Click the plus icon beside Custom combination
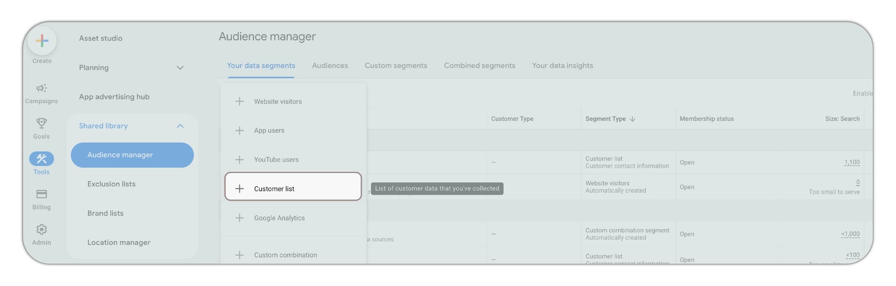The image size is (896, 286). [239, 255]
